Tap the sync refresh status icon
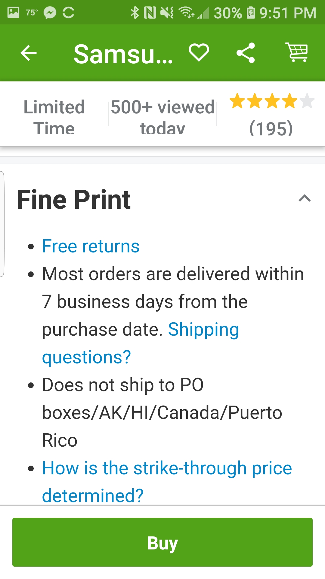Viewport: 325px width, 579px height. (x=69, y=13)
